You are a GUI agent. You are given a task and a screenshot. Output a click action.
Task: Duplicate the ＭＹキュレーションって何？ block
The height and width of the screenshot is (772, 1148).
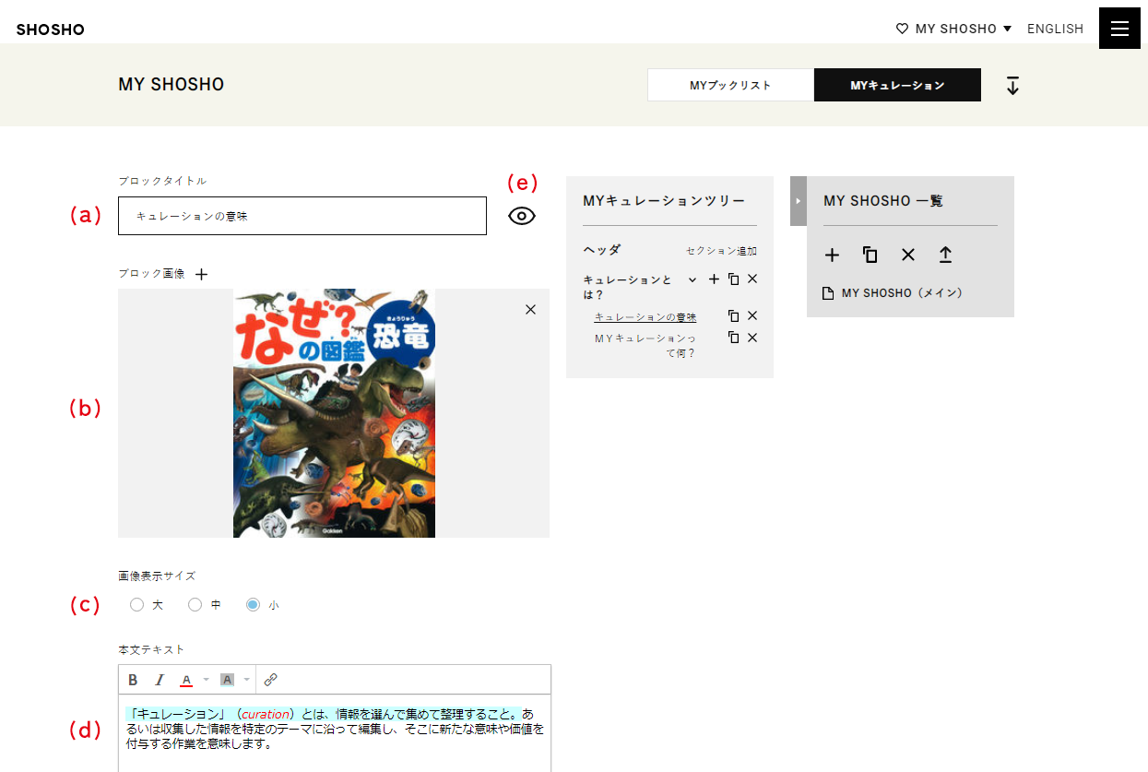click(x=734, y=338)
